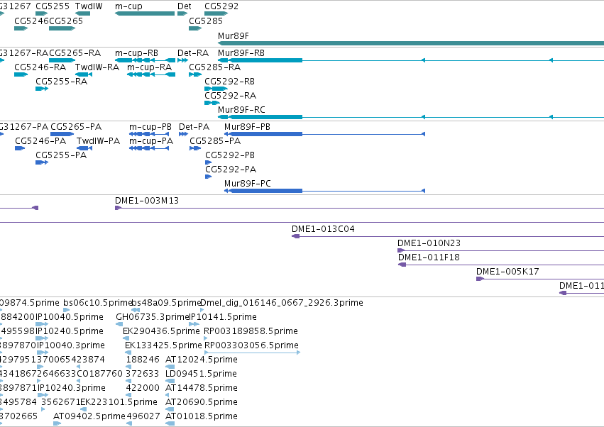
Task: Click the Mur89F-PC protein label
Action: point(247,184)
